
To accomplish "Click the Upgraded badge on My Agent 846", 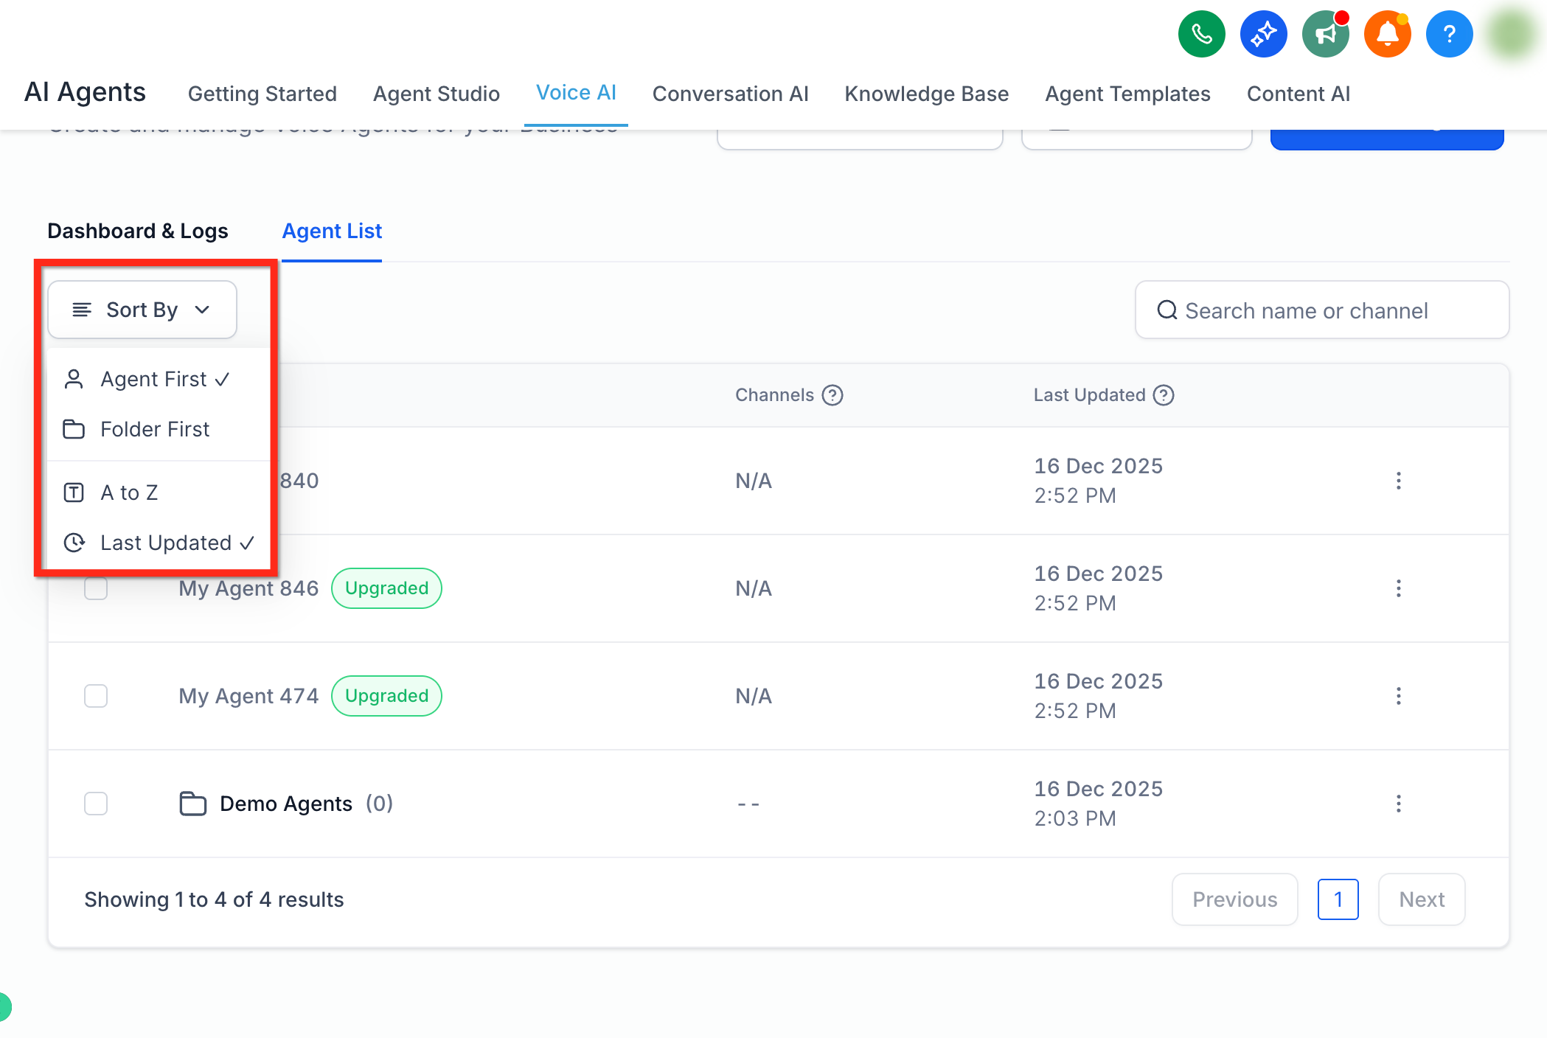I will pyautogui.click(x=386, y=588).
